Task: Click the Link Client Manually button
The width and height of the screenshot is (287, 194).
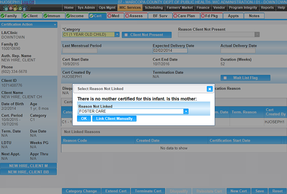Action: tap(114, 119)
